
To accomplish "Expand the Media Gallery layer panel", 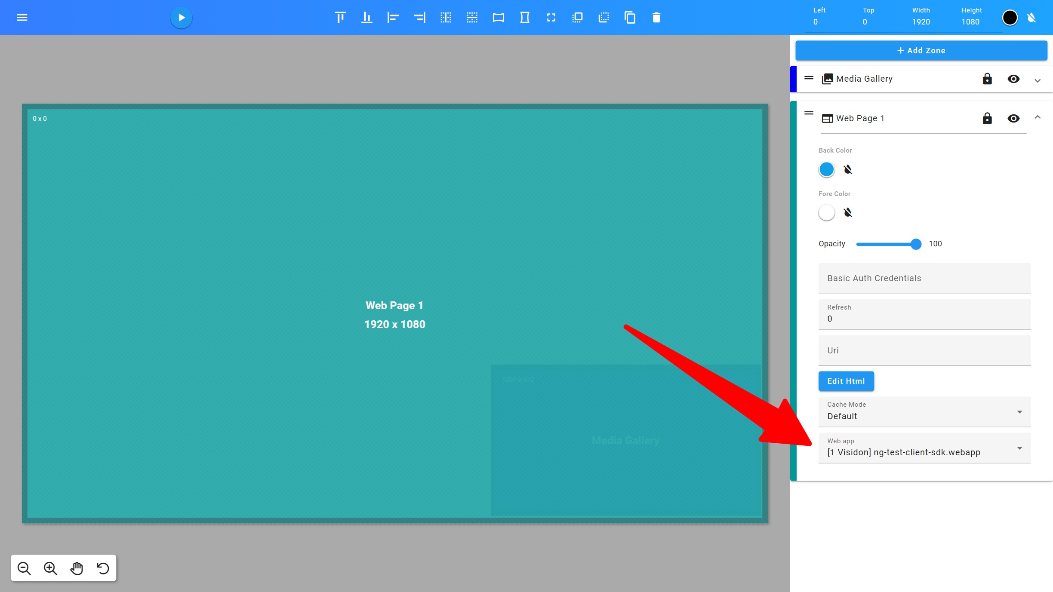I will [1039, 79].
